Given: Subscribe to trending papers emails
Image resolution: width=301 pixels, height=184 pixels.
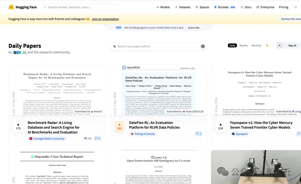Looking at the screenshot, I should coord(193,28).
